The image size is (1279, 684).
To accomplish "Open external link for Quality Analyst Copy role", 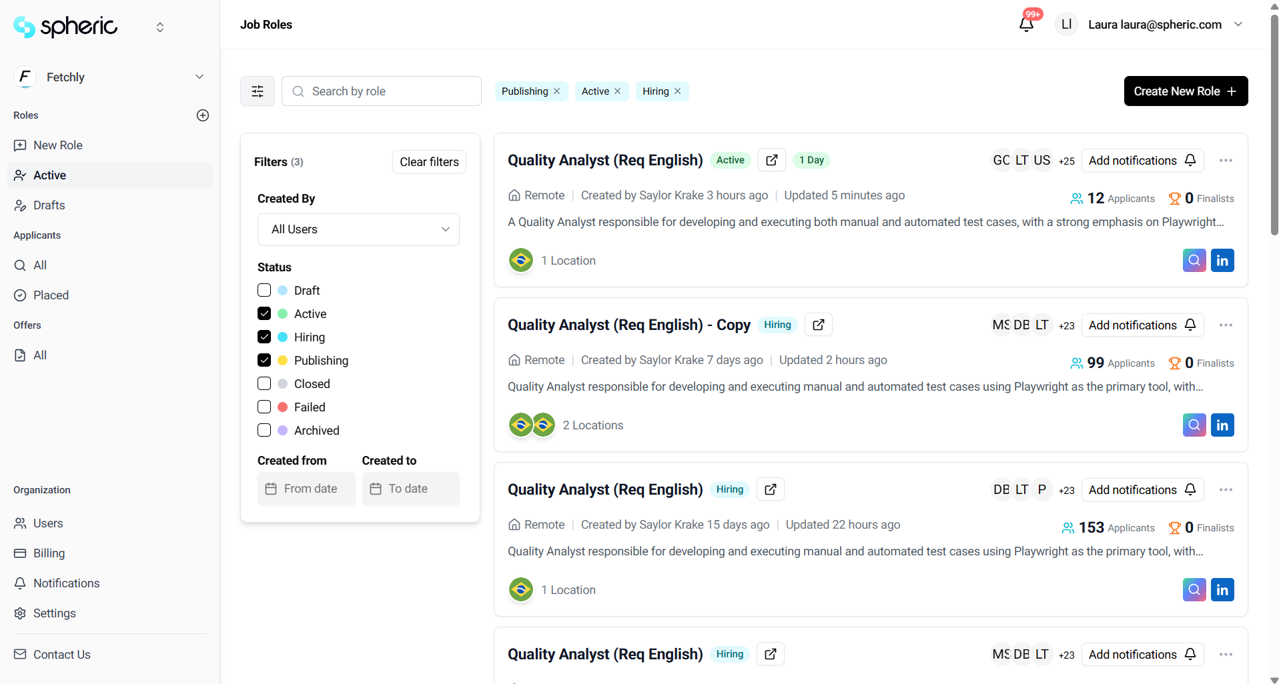I will pyautogui.click(x=818, y=325).
